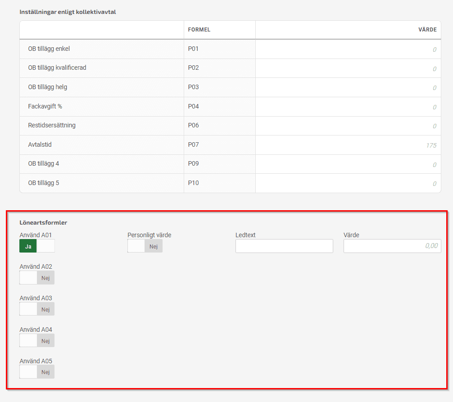Edit the value for Restidsersättning
Image resolution: width=453 pixels, height=402 pixels.
coord(348,126)
